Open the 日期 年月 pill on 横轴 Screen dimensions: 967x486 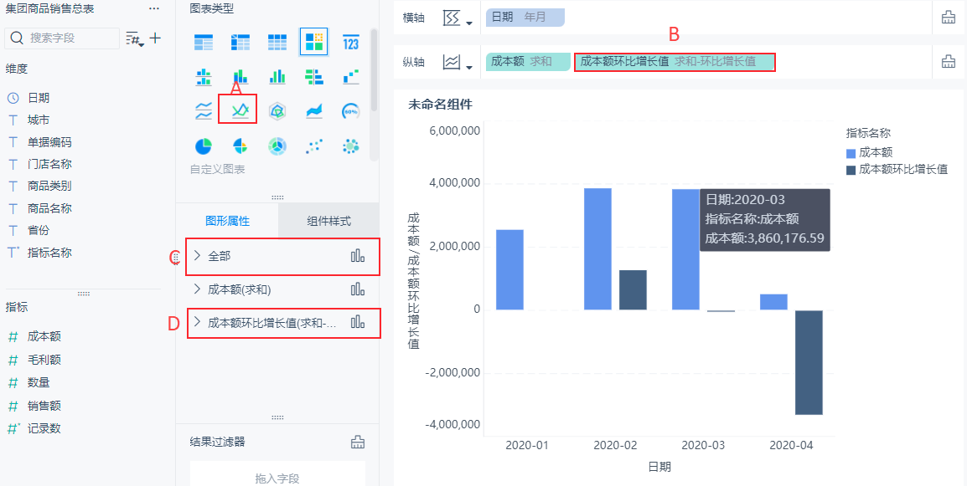pyautogui.click(x=525, y=18)
